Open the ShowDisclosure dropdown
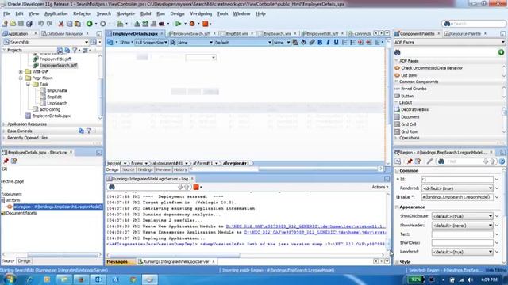Image resolution: width=508 pixels, height=285 pixels. pos(491,216)
